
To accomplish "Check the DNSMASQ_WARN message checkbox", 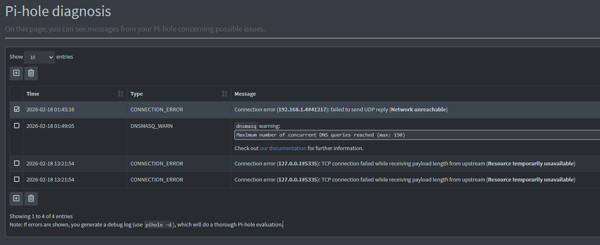I will [17, 126].
